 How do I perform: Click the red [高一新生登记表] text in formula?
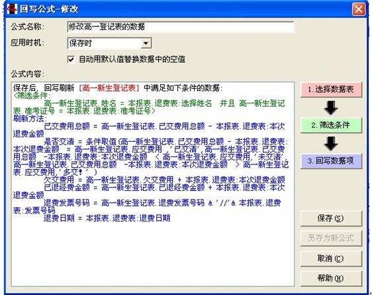[109, 88]
